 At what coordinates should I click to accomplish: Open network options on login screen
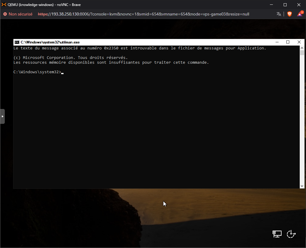[x=277, y=234]
